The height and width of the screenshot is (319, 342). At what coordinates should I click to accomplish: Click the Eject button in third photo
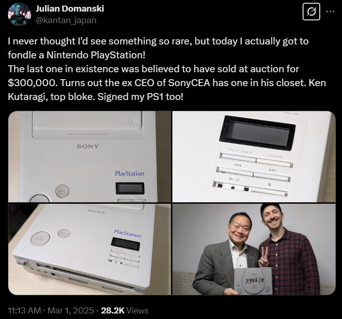pos(40,238)
